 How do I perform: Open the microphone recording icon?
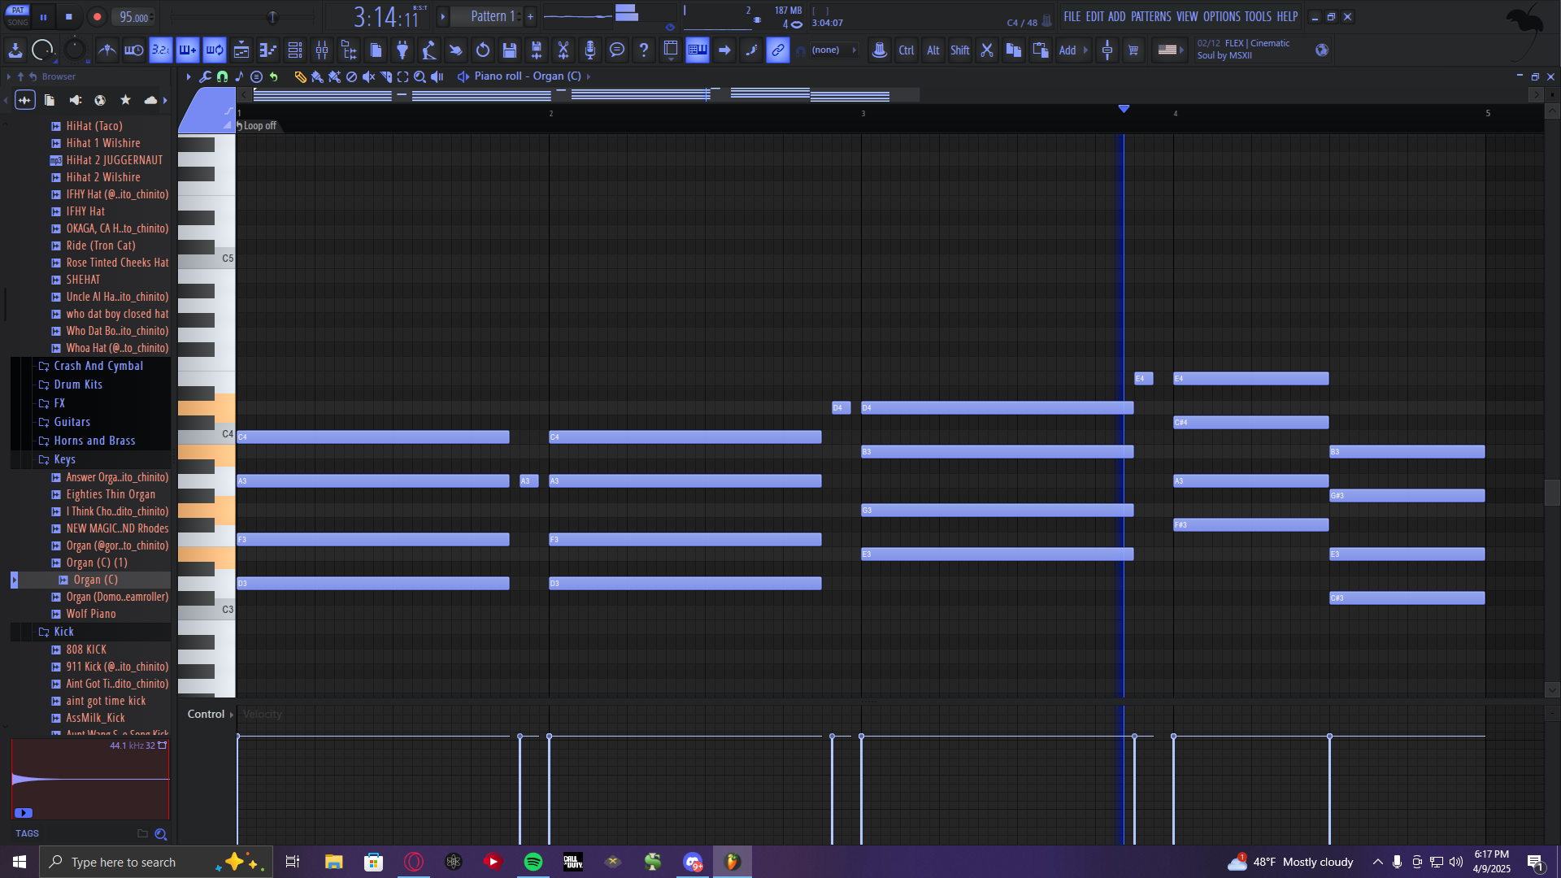click(590, 50)
